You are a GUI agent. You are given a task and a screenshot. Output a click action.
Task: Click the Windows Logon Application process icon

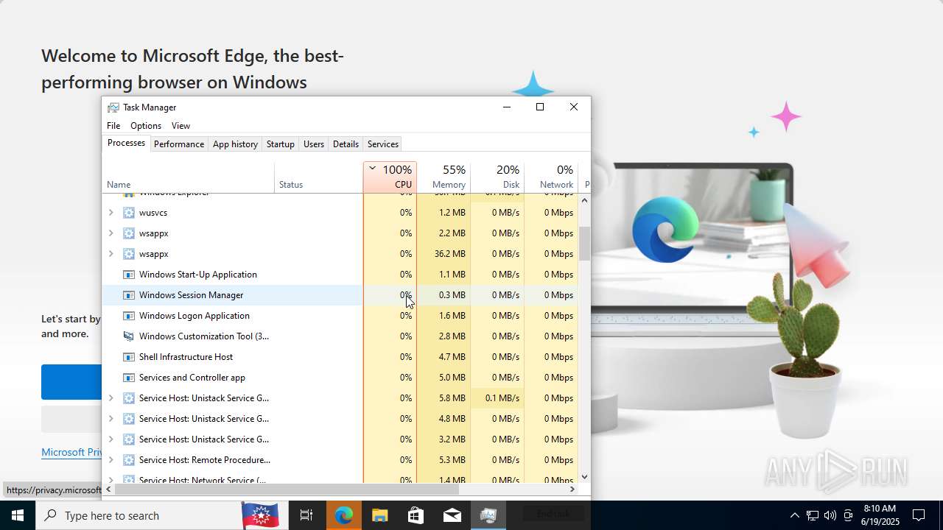click(129, 316)
